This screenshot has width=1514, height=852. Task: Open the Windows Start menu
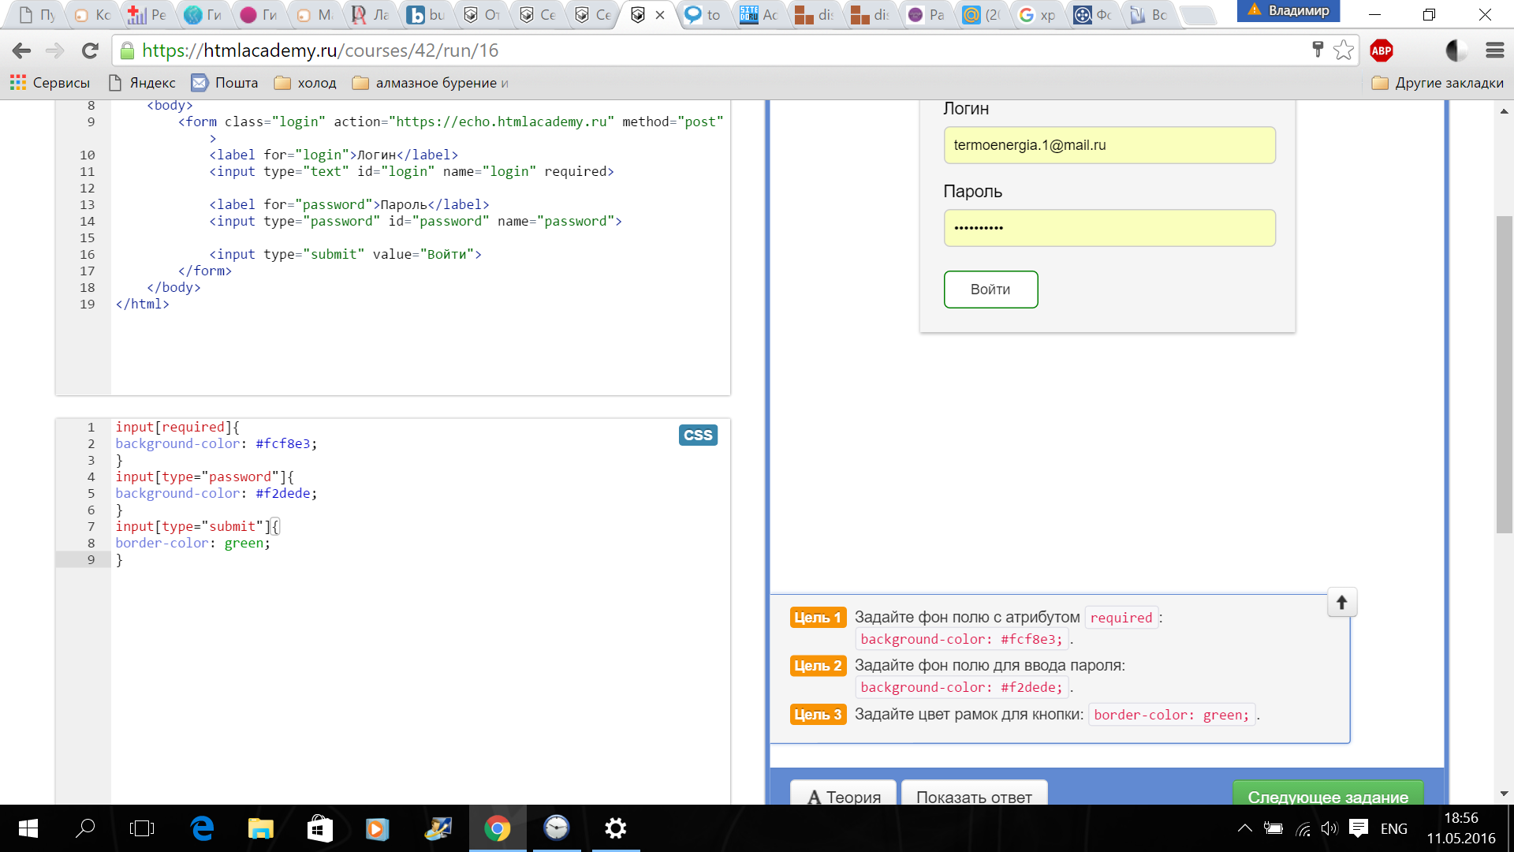click(x=28, y=828)
